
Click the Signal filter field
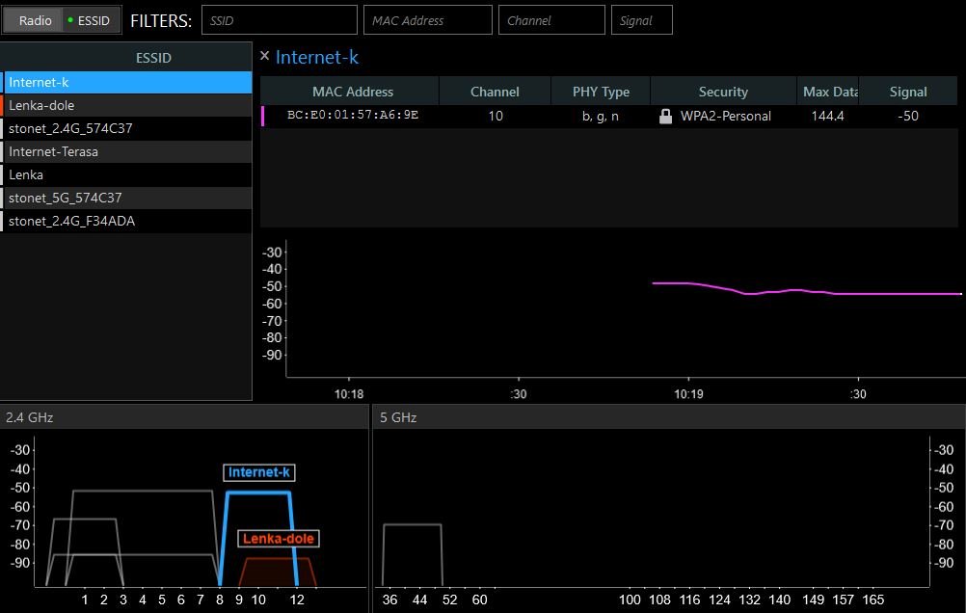tap(641, 19)
